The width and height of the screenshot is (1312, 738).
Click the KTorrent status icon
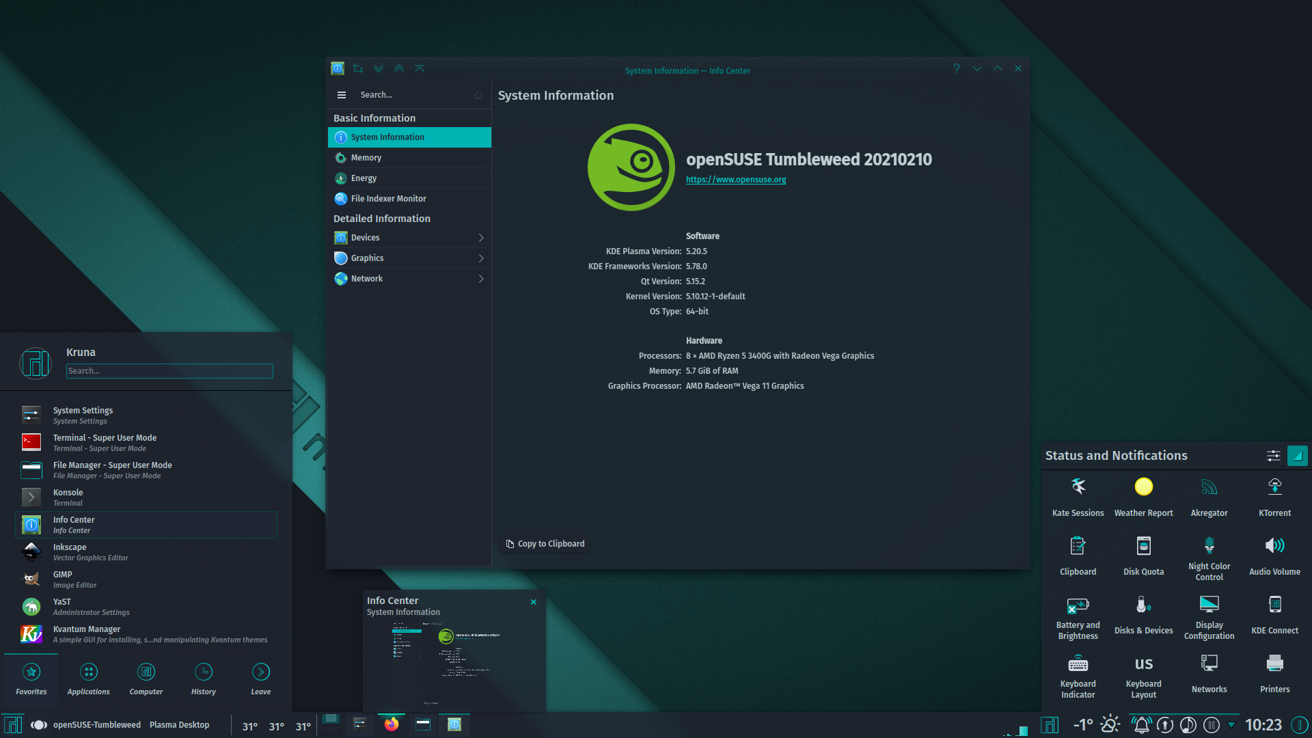[x=1274, y=487]
